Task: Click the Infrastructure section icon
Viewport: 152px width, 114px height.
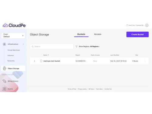Action: coord(4,44)
